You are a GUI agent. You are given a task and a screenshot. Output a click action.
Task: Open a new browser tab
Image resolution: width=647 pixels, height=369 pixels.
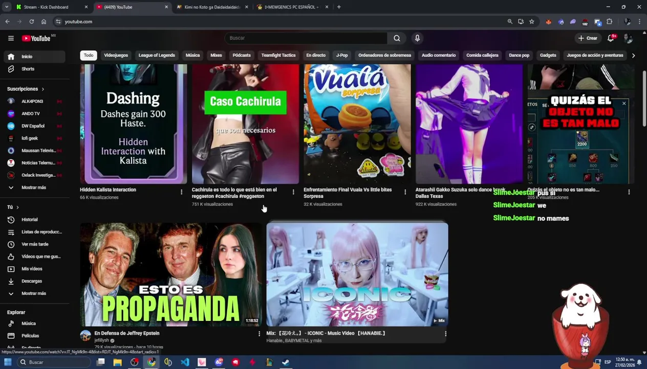click(339, 7)
